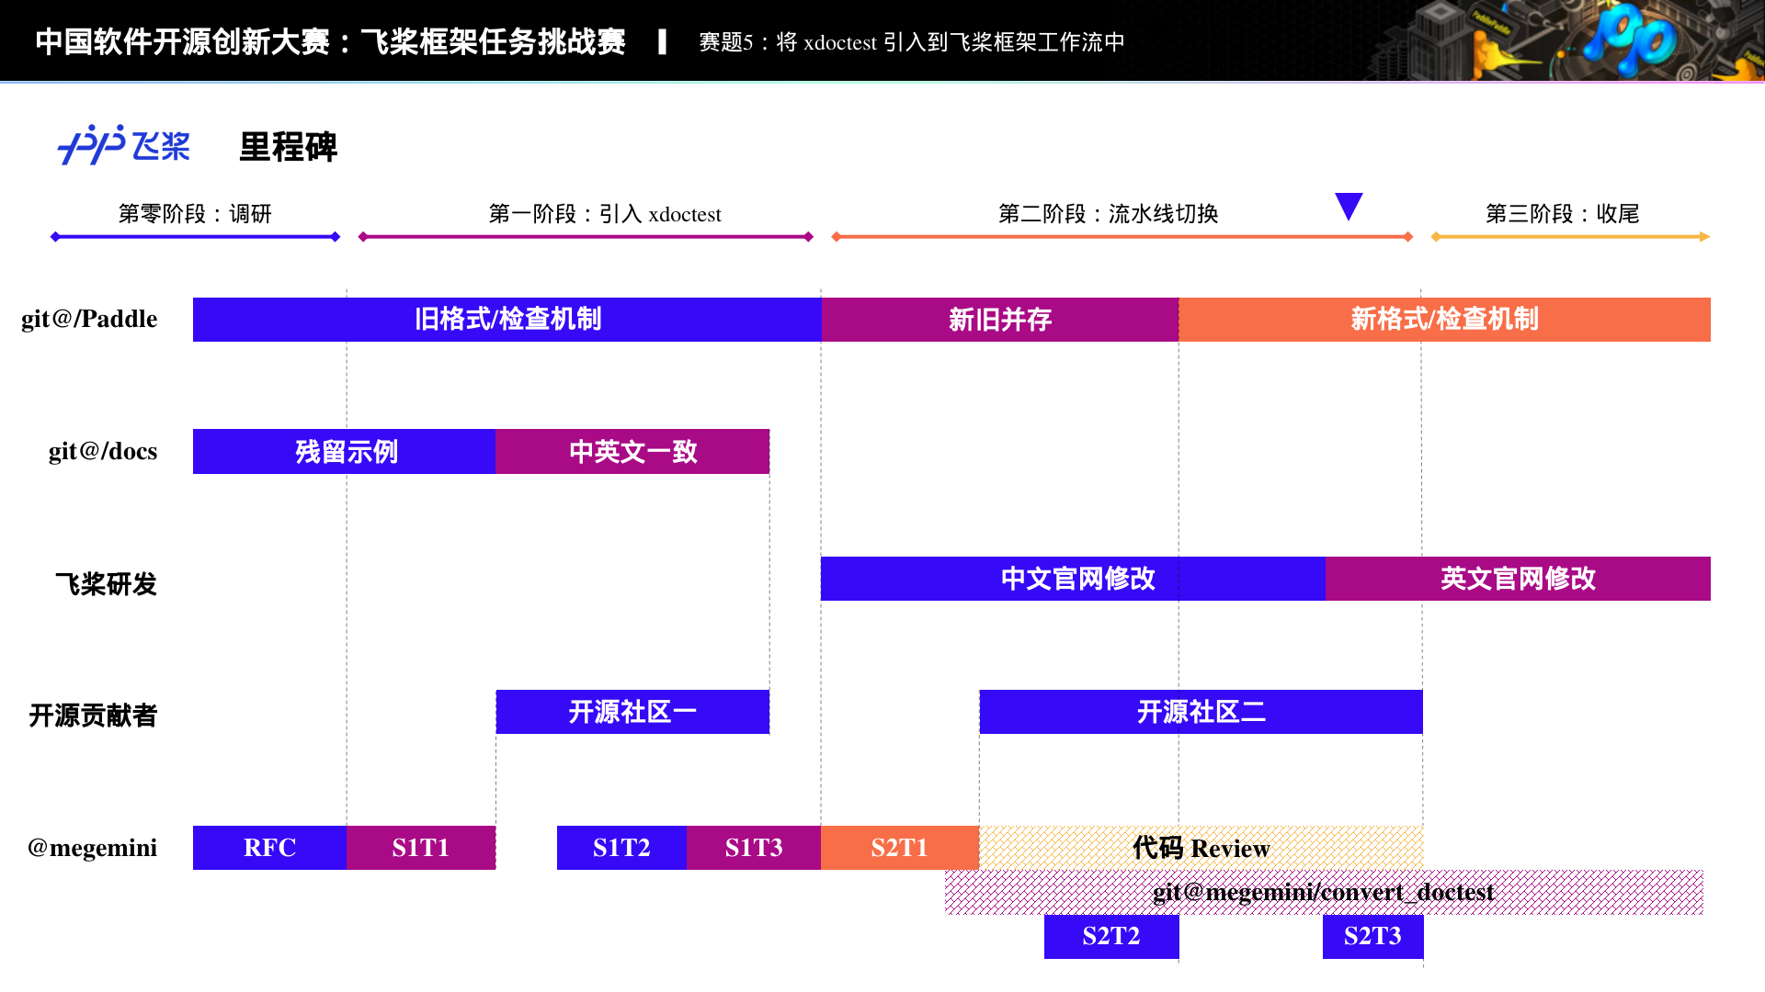The image size is (1765, 992).
Task: Select the 残留示例 block
Action: pyautogui.click(x=346, y=451)
